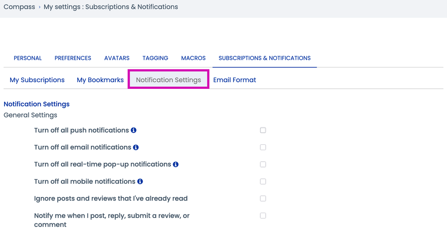The width and height of the screenshot is (447, 231).
Task: Click info icon beside email notifications
Action: coord(136,147)
